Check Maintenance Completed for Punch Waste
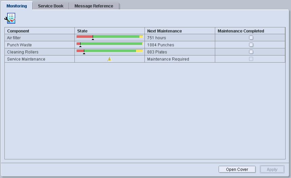 click(x=251, y=45)
